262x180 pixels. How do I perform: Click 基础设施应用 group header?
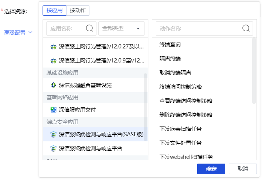pyautogui.click(x=95, y=73)
